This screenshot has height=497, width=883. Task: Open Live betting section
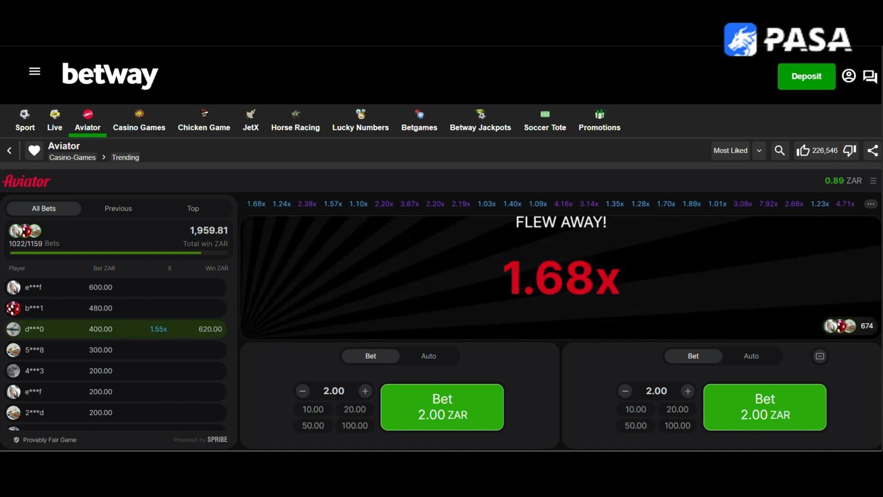55,121
